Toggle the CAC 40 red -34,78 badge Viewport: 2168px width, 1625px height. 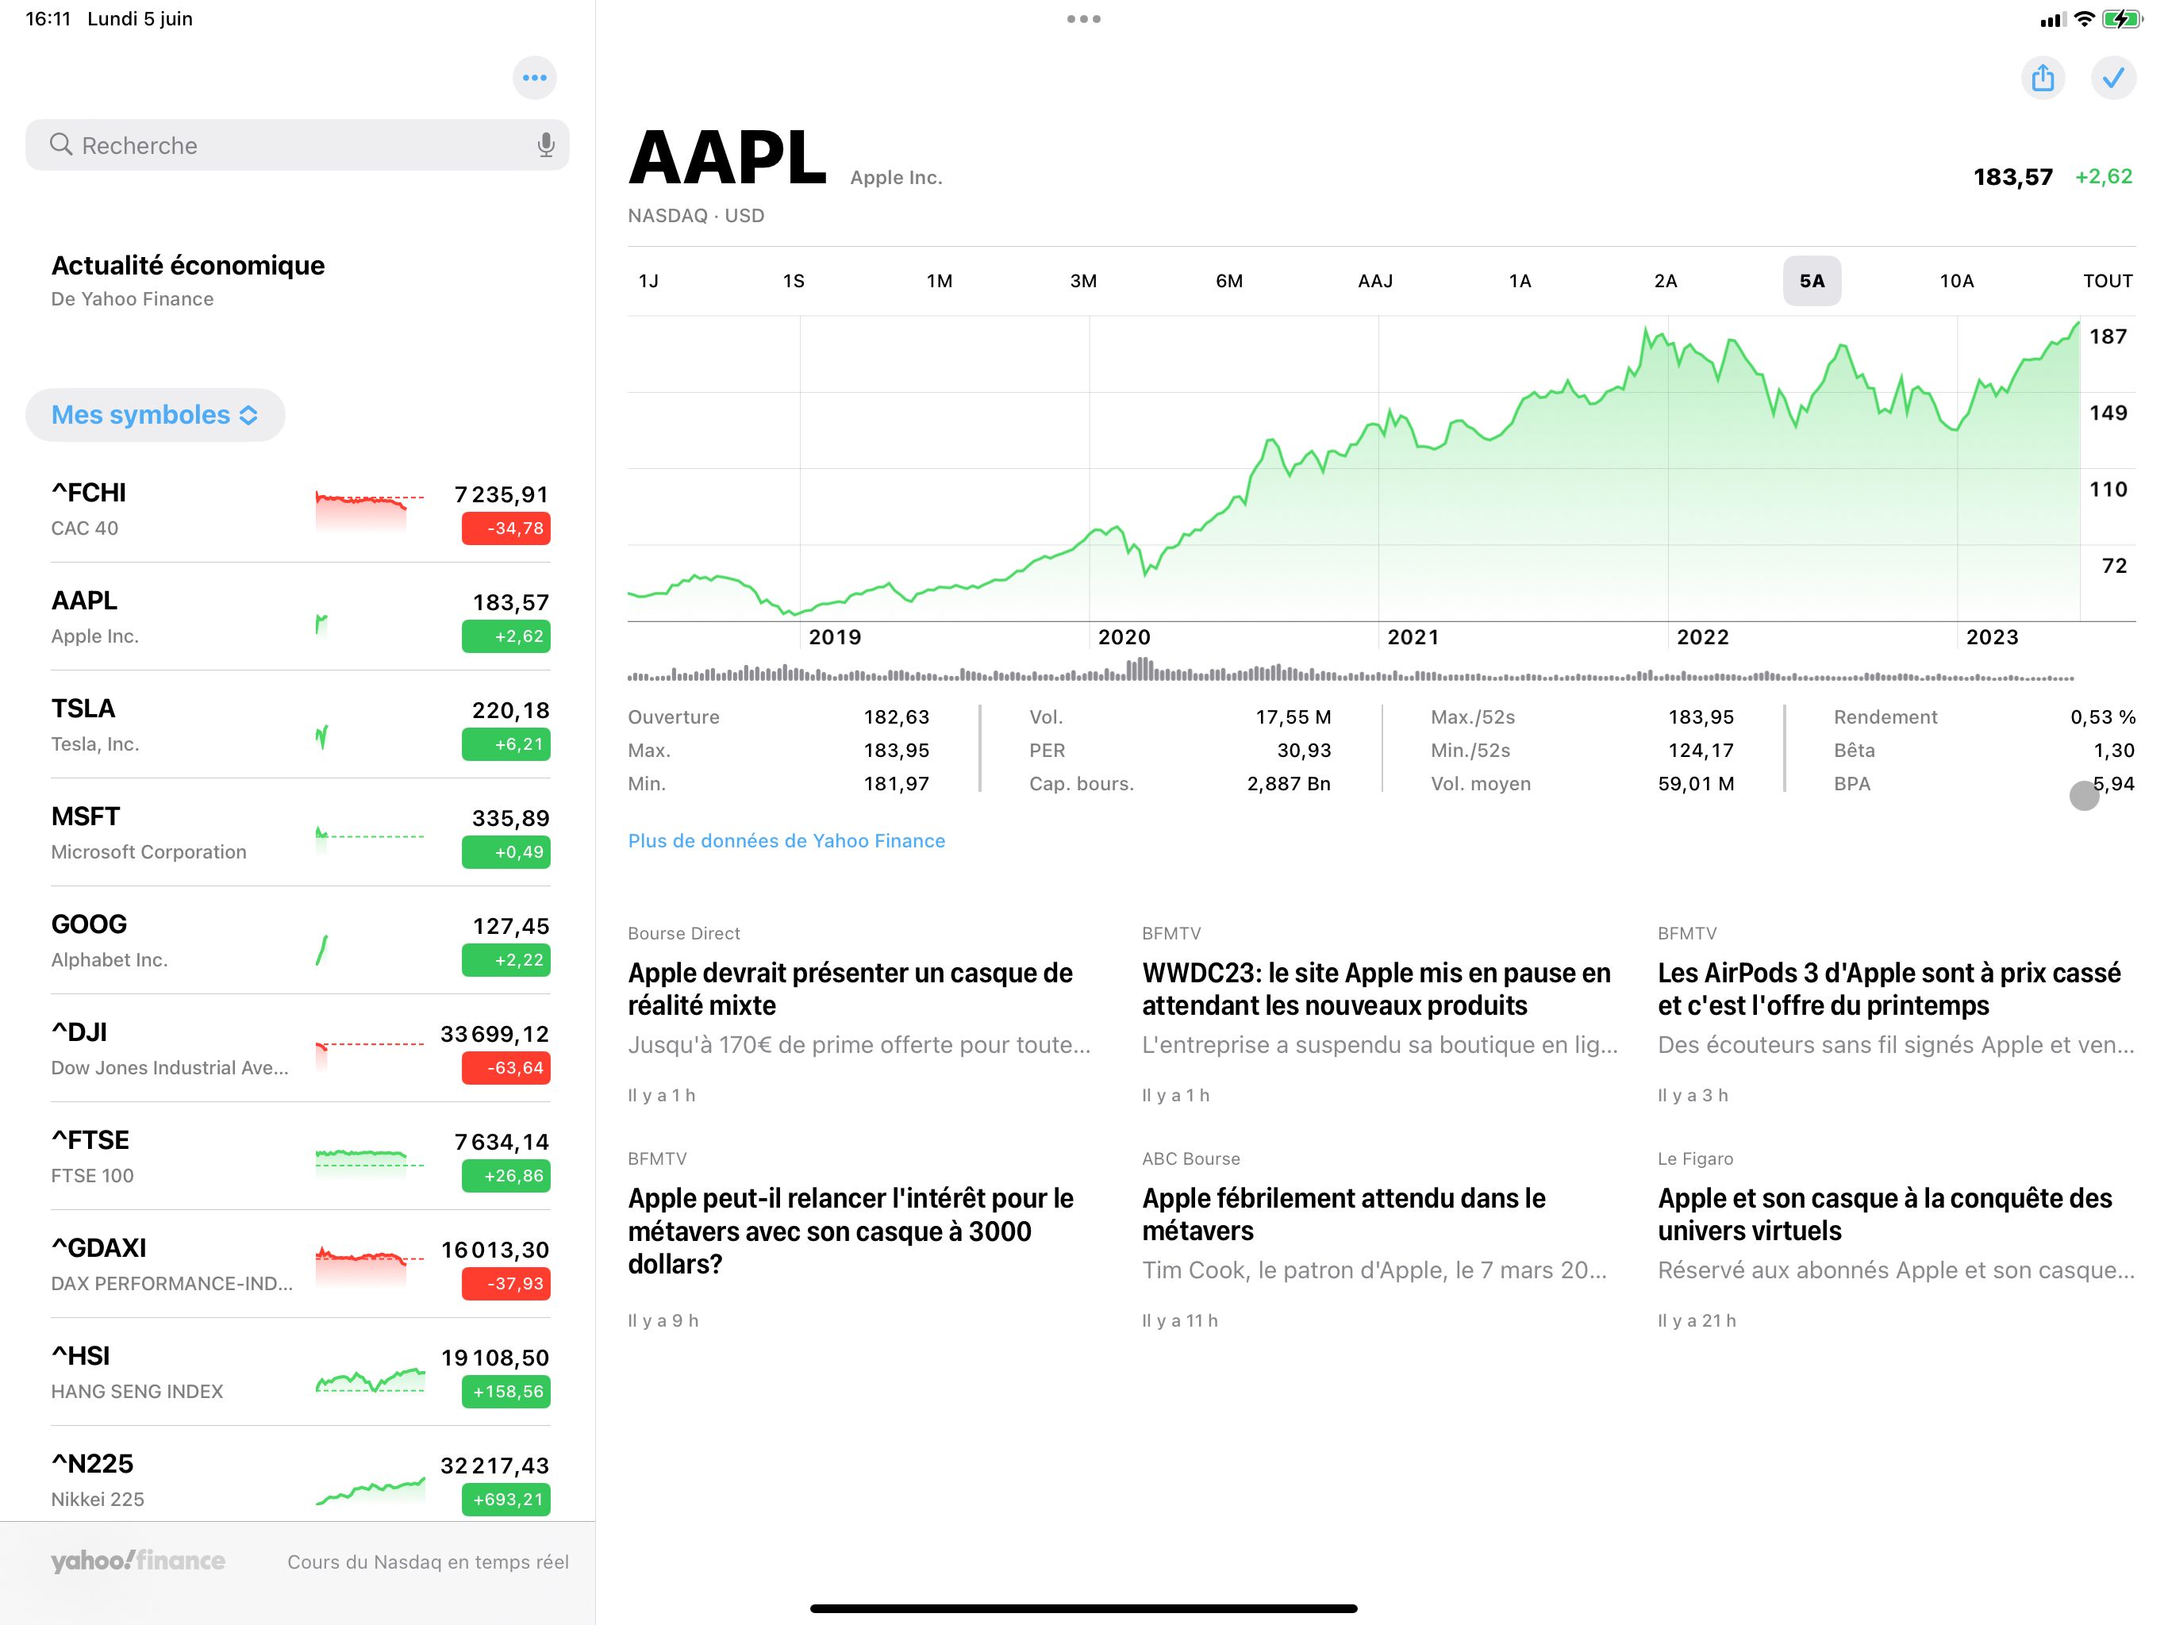click(x=505, y=528)
